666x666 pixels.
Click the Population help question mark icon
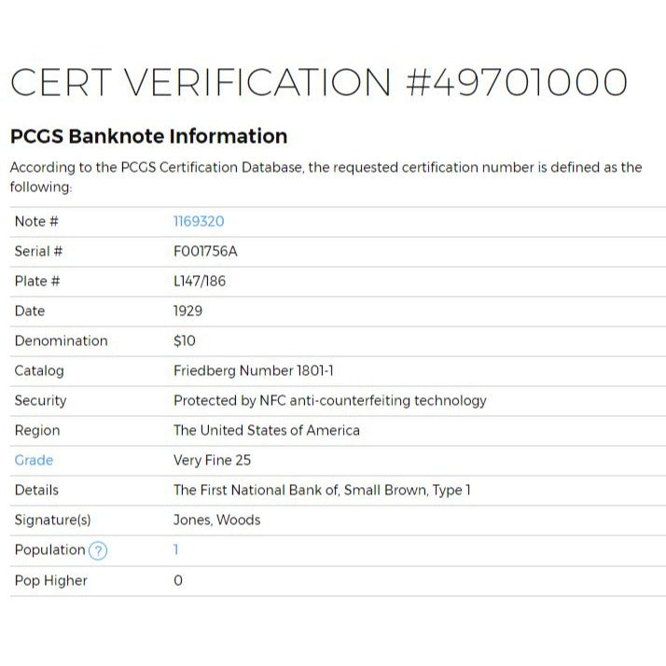tap(98, 550)
